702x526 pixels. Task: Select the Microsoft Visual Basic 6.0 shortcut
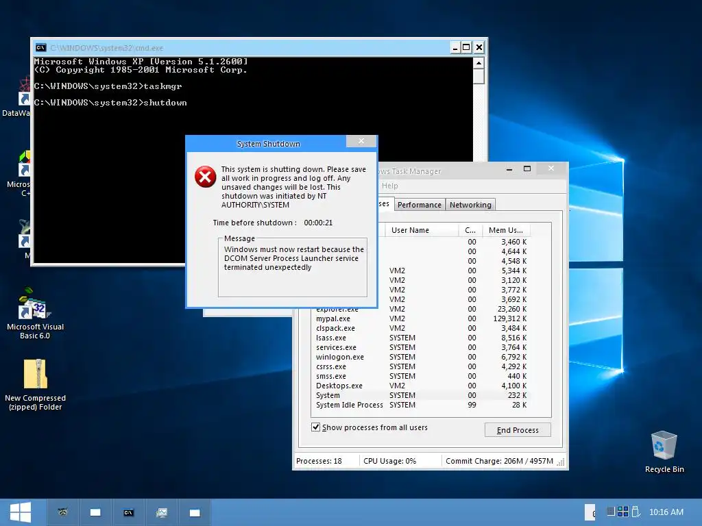point(36,313)
